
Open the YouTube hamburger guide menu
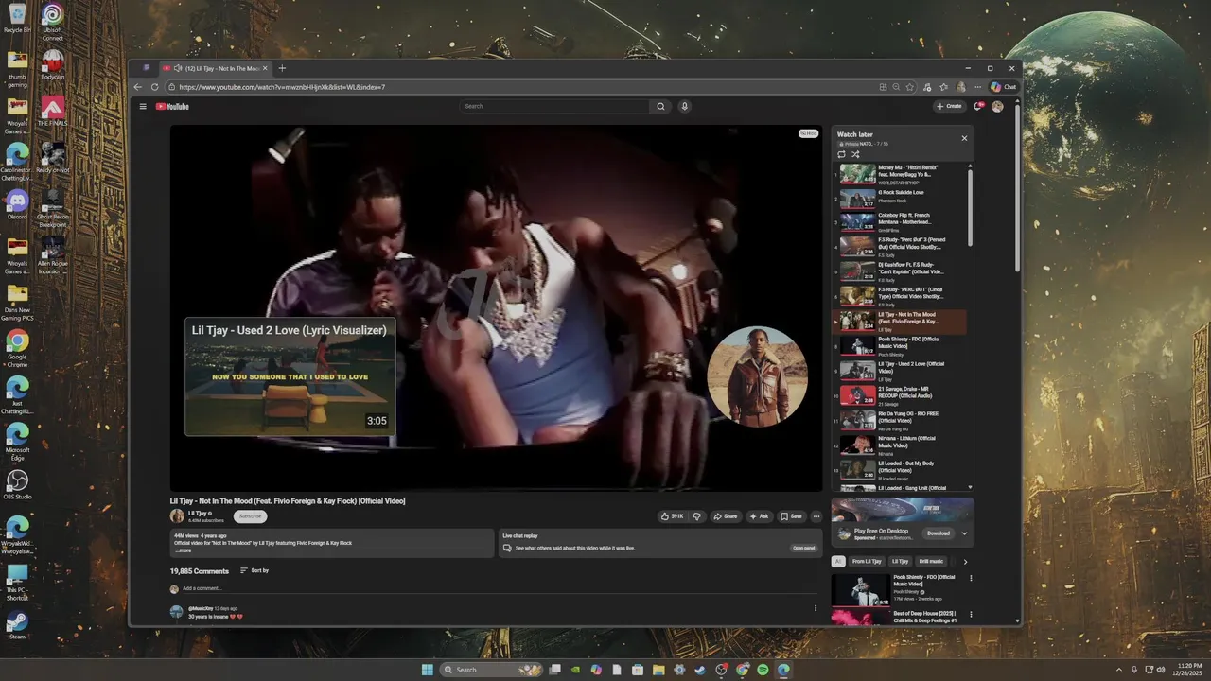143,106
